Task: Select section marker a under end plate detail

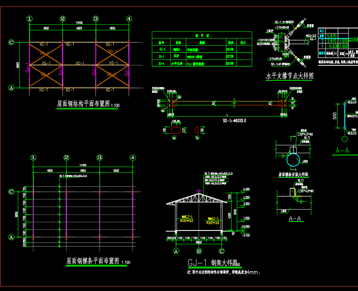Action: click(174, 138)
